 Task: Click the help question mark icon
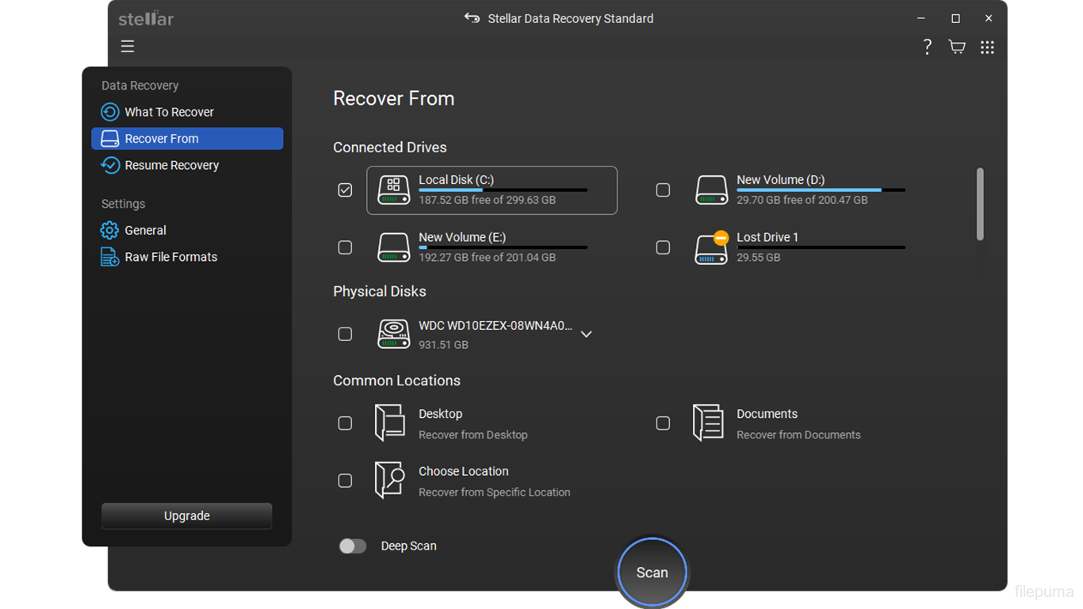pos(927,47)
